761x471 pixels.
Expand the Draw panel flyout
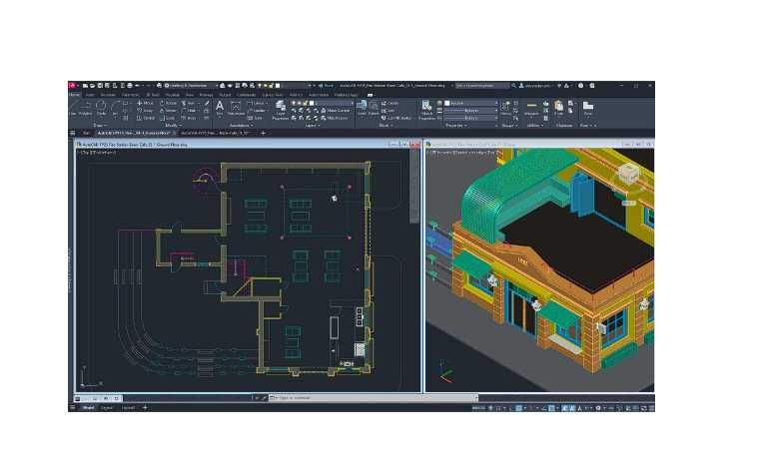(x=99, y=125)
